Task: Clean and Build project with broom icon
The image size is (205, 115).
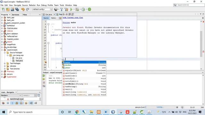Action: pos(66,9)
